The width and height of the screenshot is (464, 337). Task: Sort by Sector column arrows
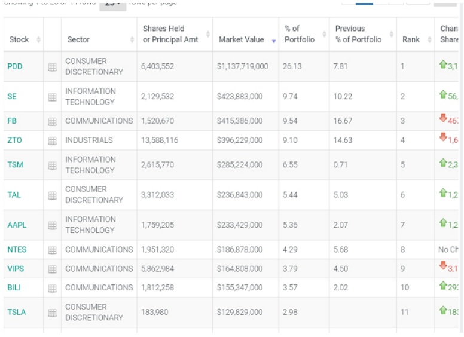click(x=132, y=40)
